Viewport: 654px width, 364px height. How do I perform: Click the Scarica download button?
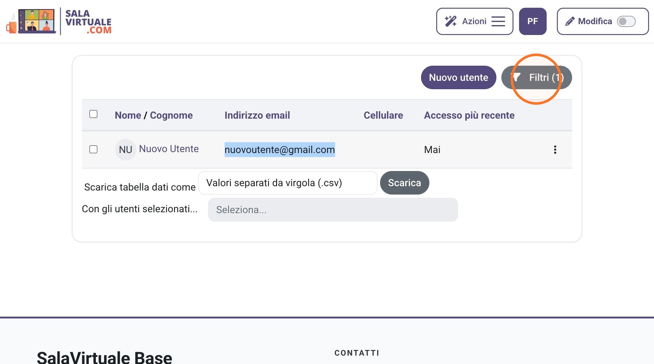click(x=405, y=183)
